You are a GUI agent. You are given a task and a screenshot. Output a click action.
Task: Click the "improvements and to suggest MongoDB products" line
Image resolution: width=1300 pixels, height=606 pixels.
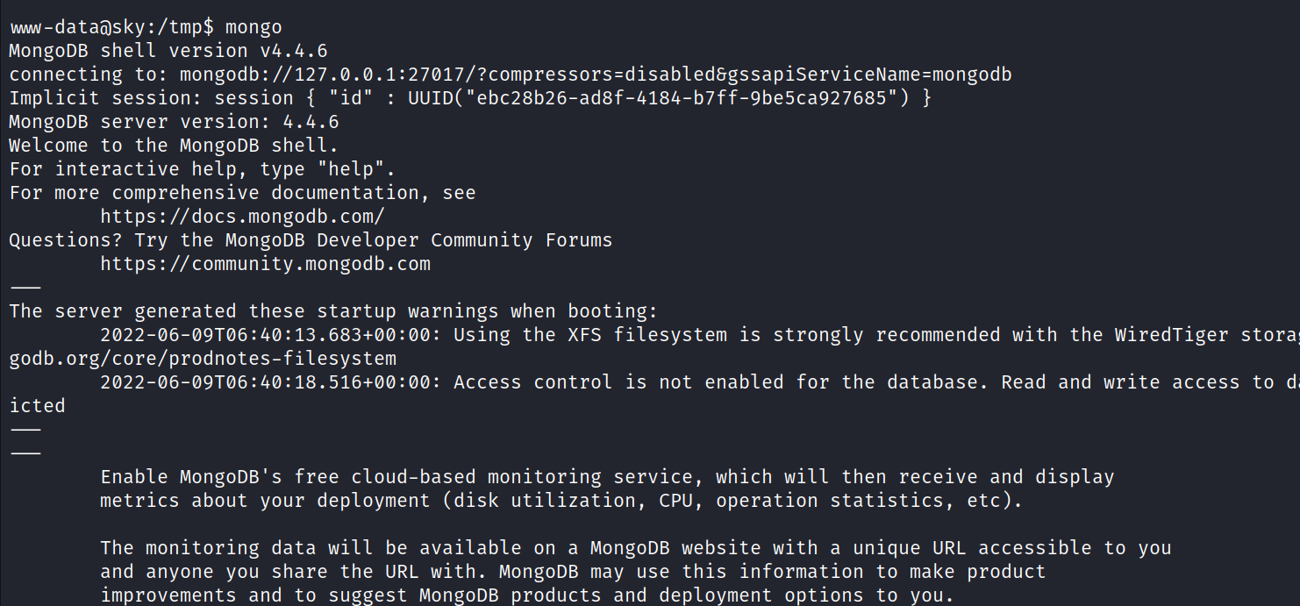coord(526,595)
